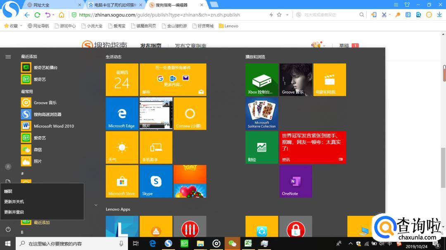Viewport: 446px width, 250px height.
Task: Launch Microsoft Word 2010
Action: [x=47, y=126]
